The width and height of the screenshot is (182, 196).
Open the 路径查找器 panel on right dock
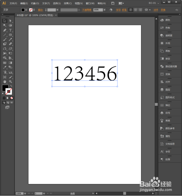[170, 66]
